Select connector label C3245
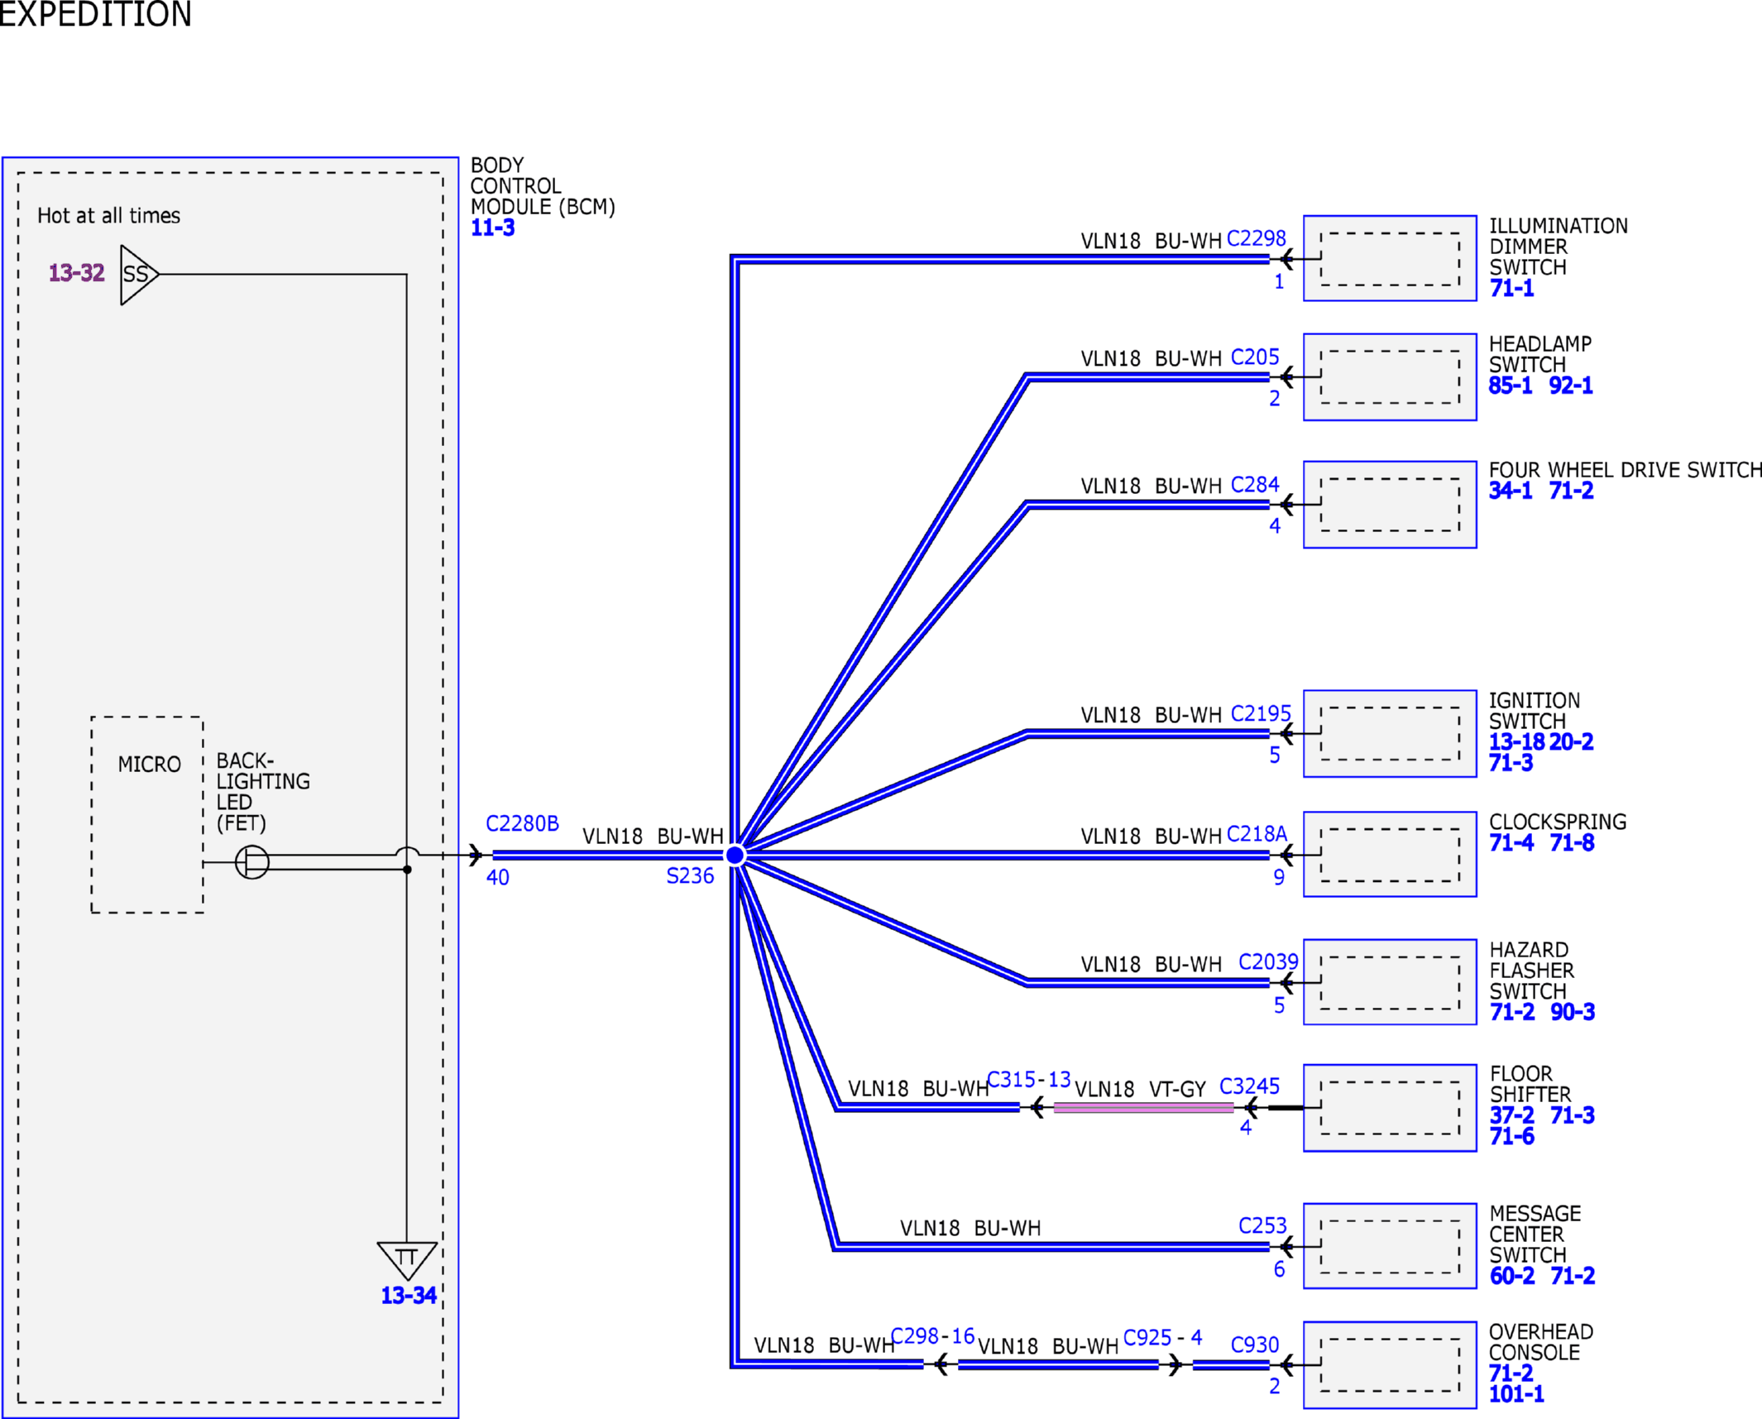Viewport: 1762px width, 1419px height. pyautogui.click(x=1249, y=1086)
